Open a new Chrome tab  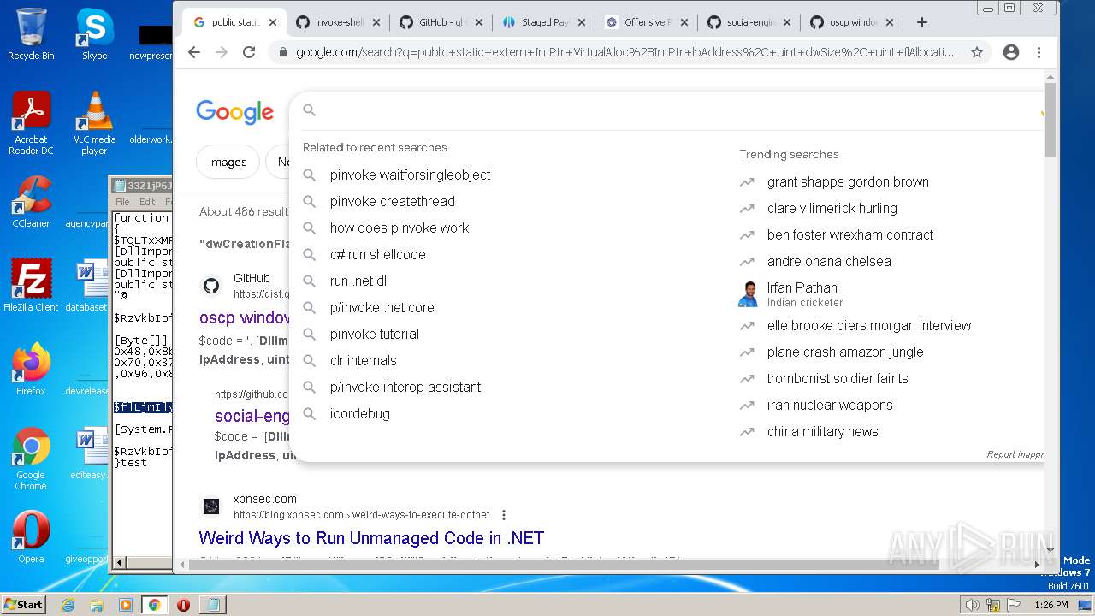(x=921, y=22)
